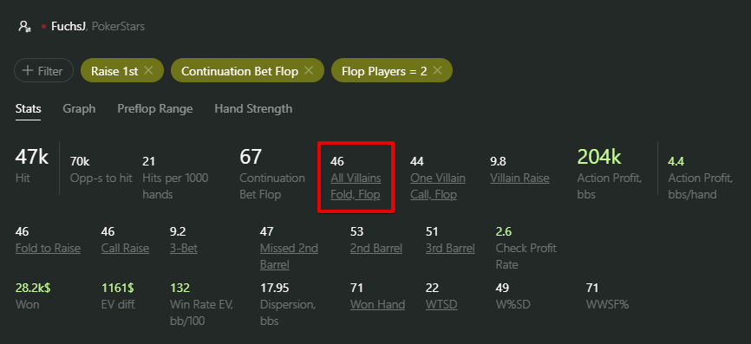The width and height of the screenshot is (751, 344).
Task: Open the Preflop Range tab
Action: (155, 109)
